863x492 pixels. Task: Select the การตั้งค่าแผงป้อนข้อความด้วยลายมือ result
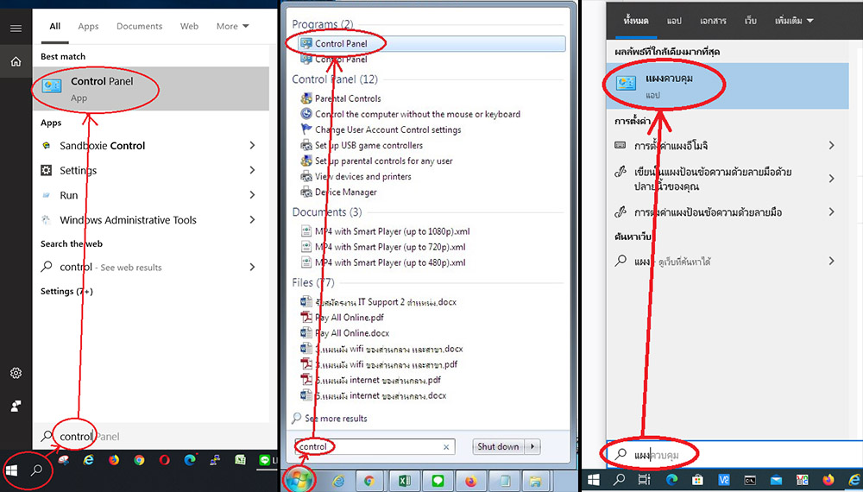click(708, 211)
